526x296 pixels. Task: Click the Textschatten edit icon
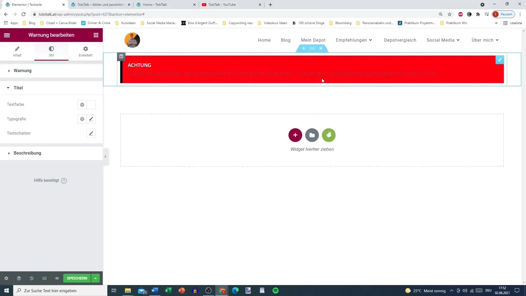click(92, 133)
